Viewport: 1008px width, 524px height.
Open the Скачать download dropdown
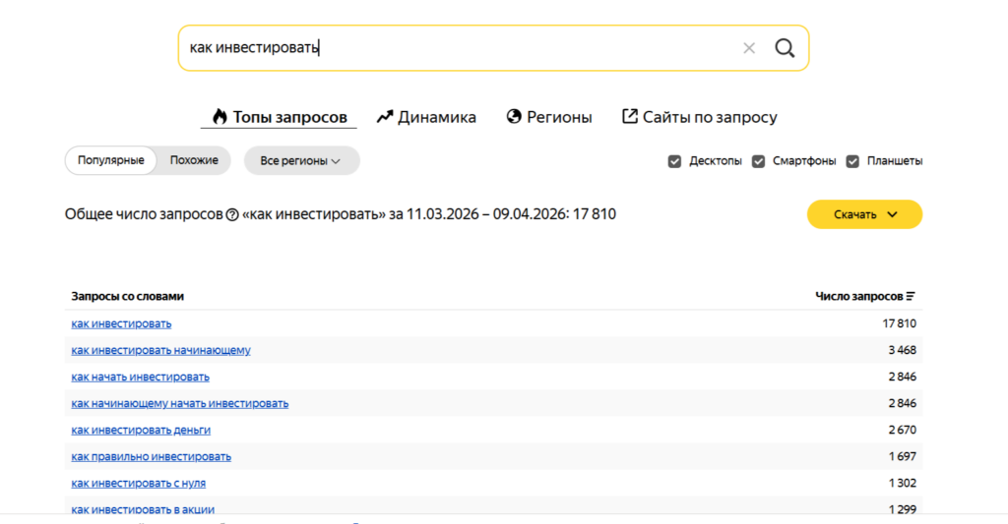point(864,214)
